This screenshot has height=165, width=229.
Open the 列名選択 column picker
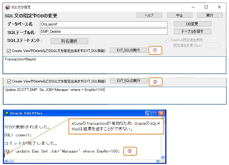69,41
